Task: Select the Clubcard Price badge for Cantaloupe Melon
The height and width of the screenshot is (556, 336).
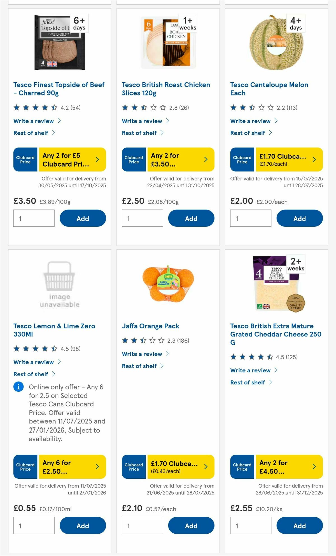Action: (x=242, y=159)
